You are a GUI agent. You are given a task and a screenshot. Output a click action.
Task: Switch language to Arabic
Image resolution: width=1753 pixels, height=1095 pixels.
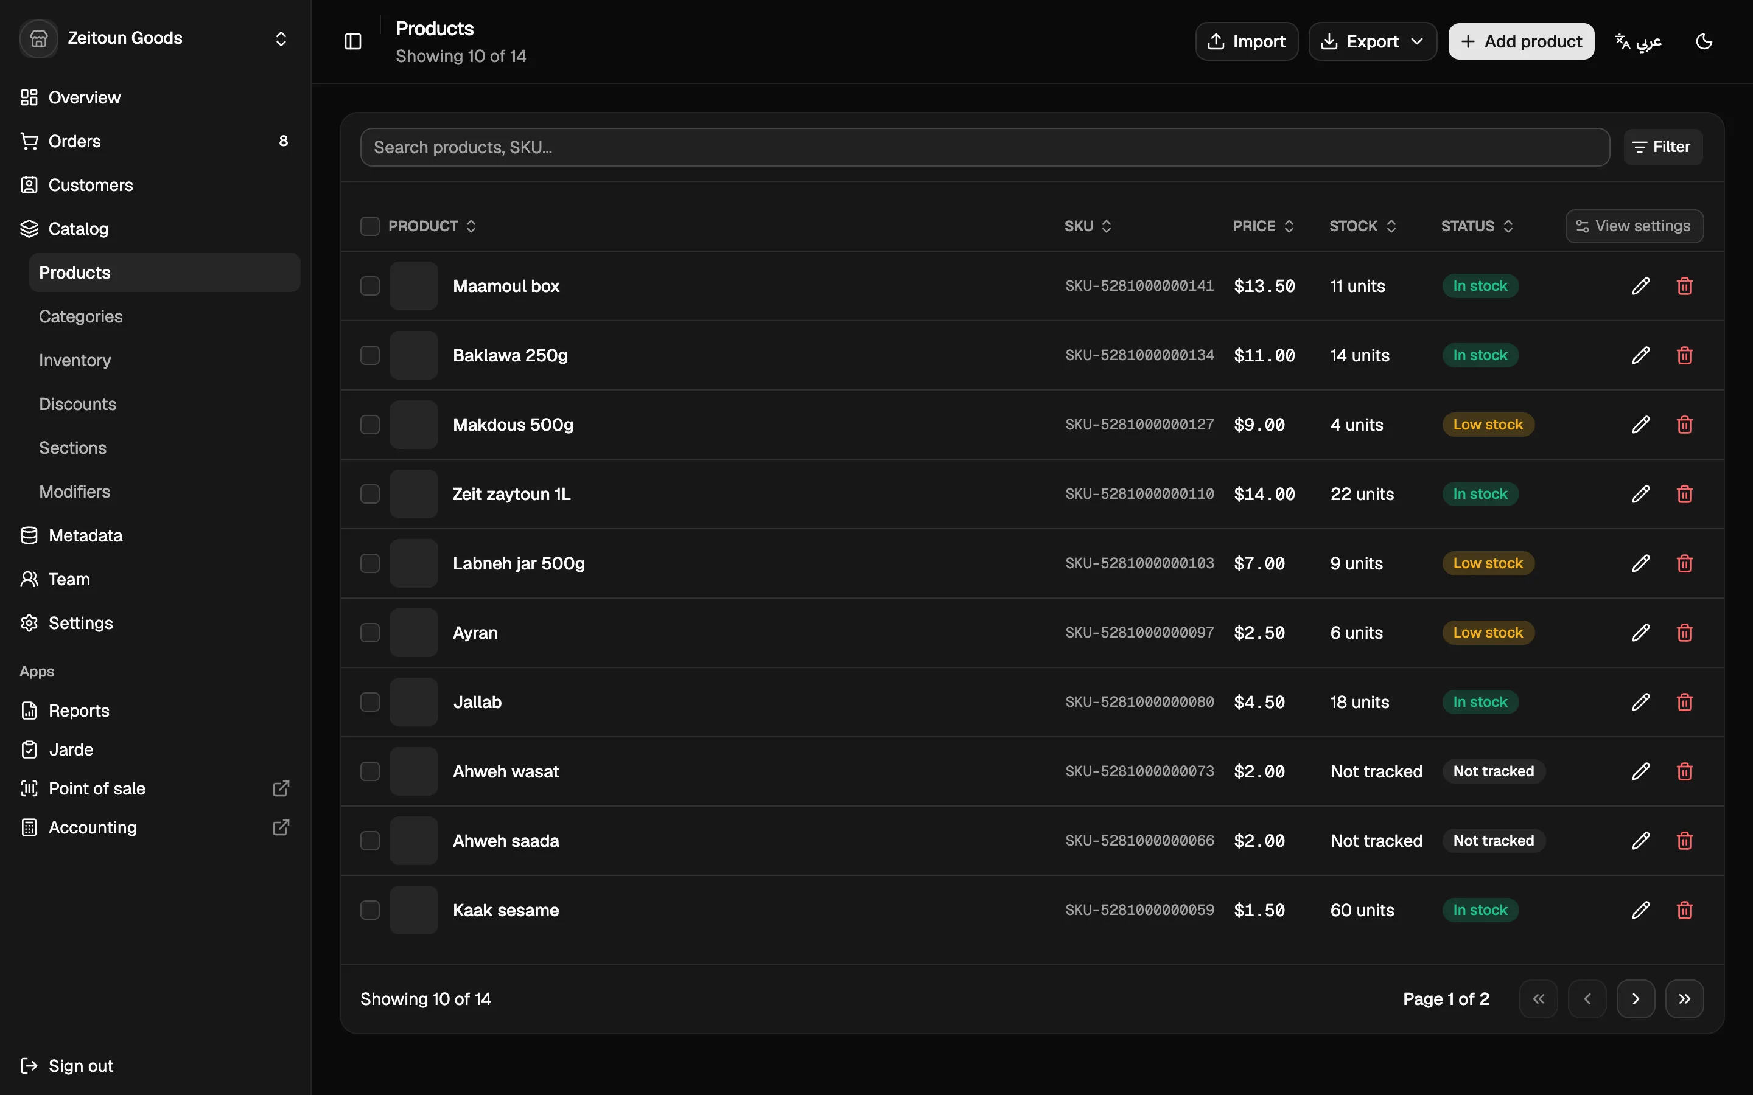(x=1639, y=41)
